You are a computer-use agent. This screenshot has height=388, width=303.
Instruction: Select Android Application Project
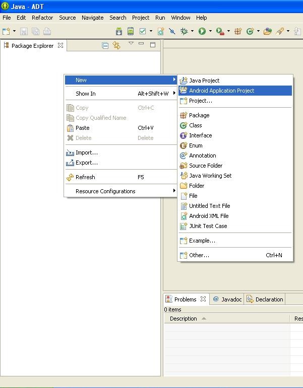click(x=235, y=91)
